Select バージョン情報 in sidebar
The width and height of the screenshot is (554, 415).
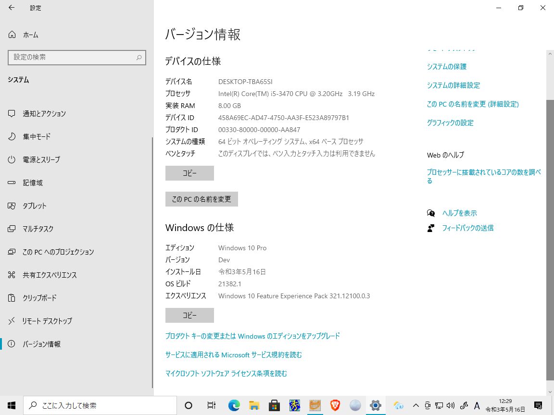point(76,344)
